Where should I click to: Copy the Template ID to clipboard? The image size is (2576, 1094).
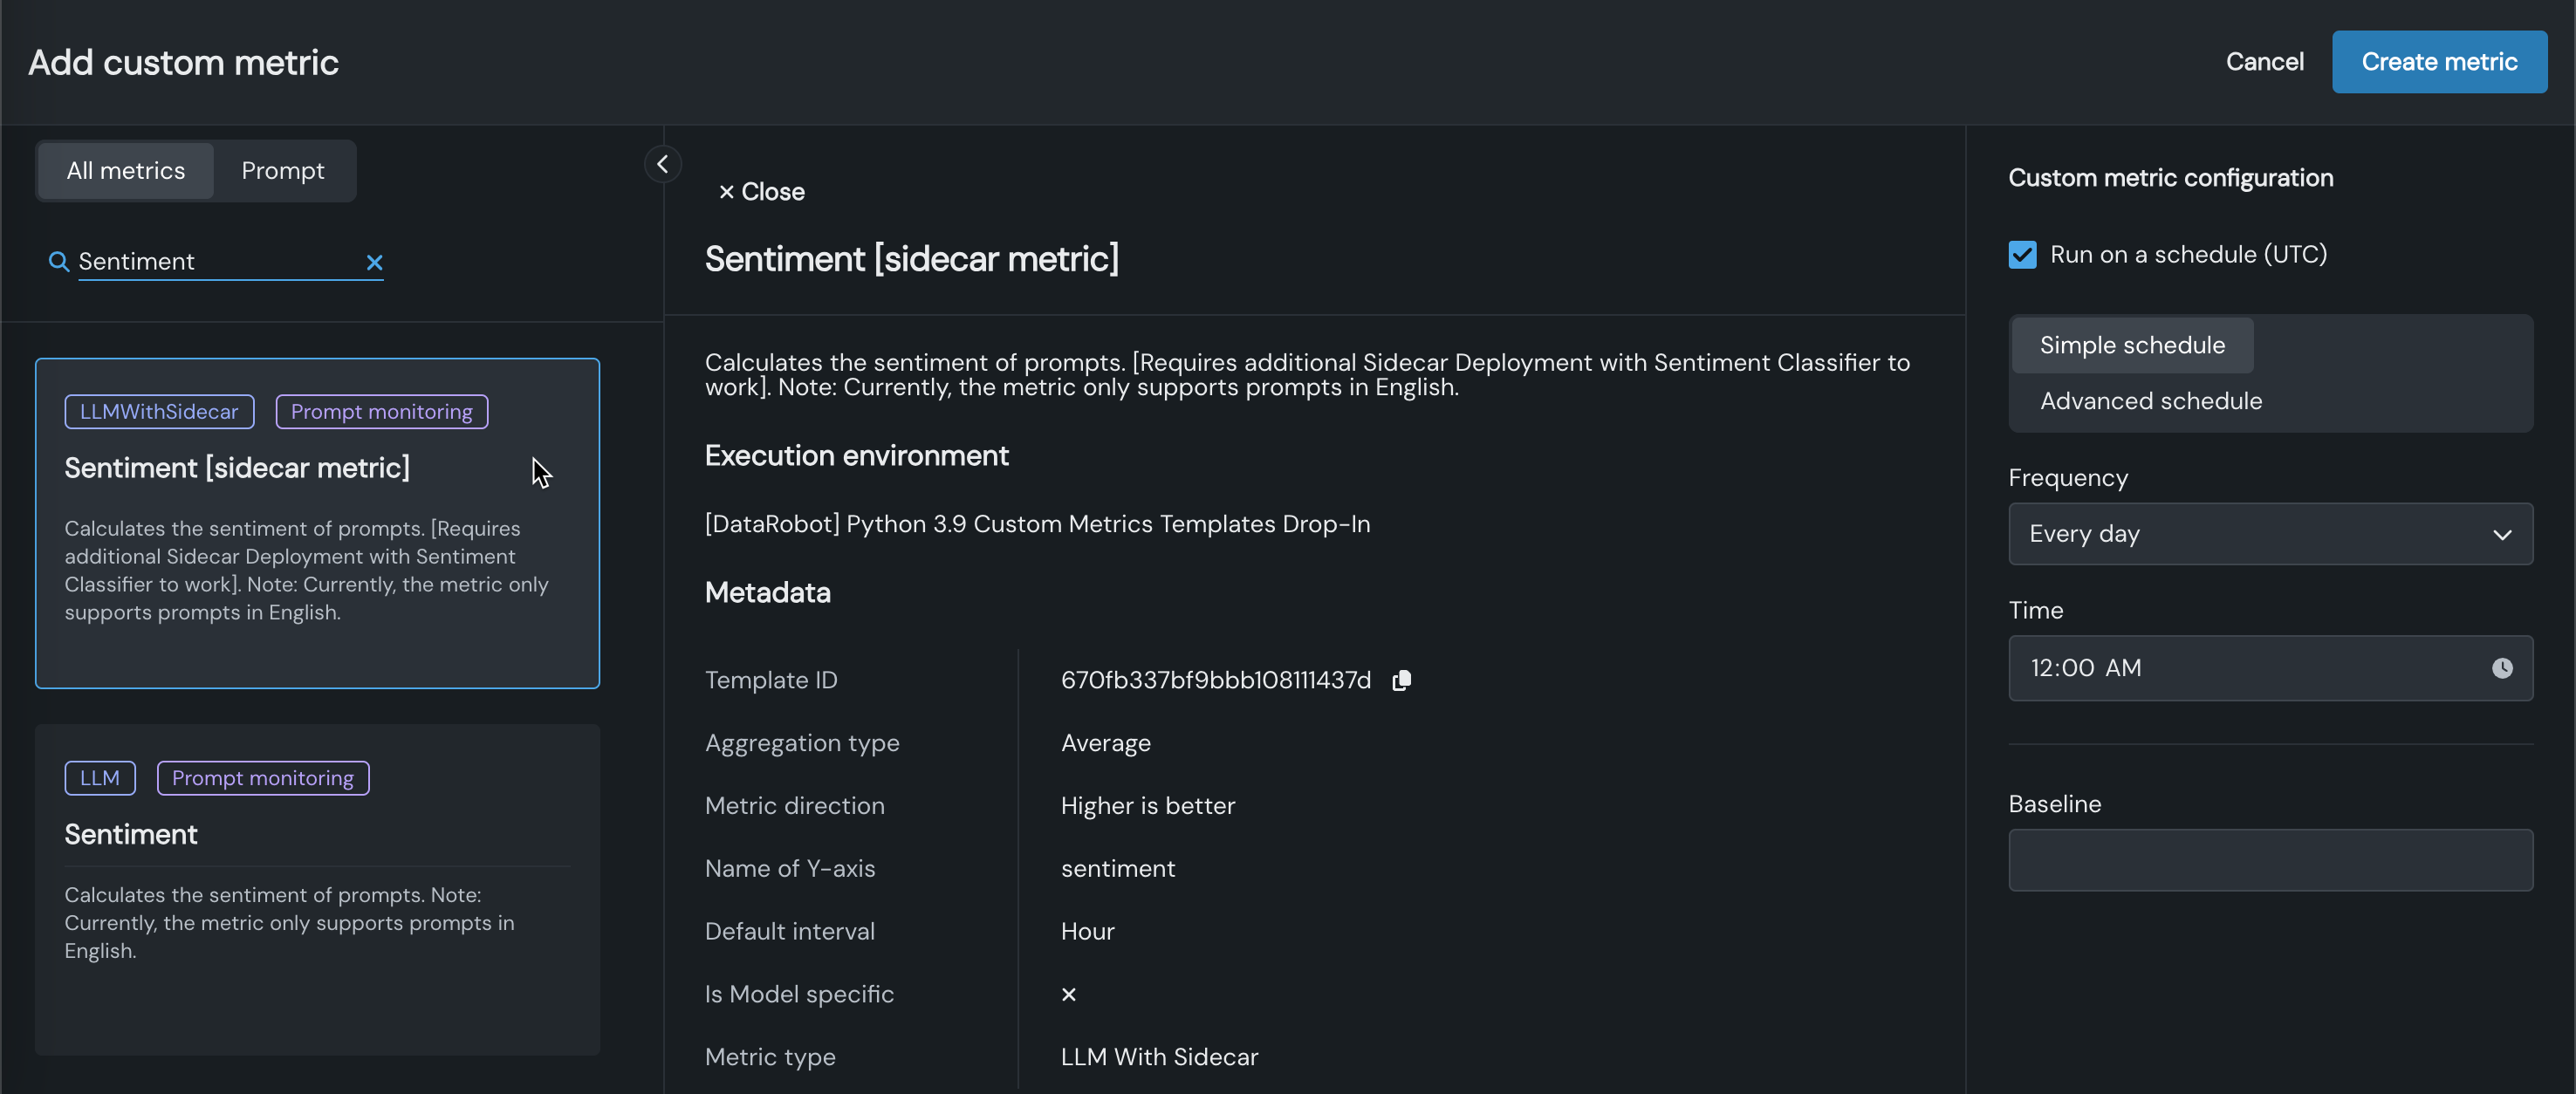[x=1401, y=680]
